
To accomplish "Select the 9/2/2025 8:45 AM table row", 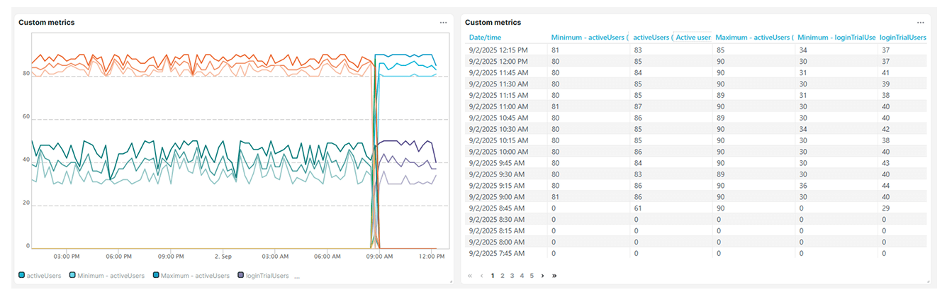I will 497,208.
